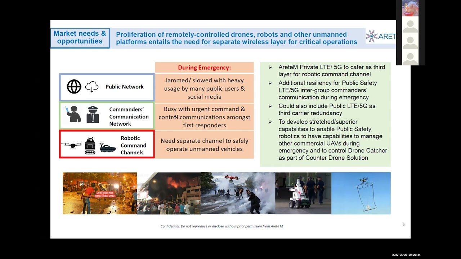Screen dimensions: 461x259
Task: Click the police officer icon
Action: click(x=93, y=114)
